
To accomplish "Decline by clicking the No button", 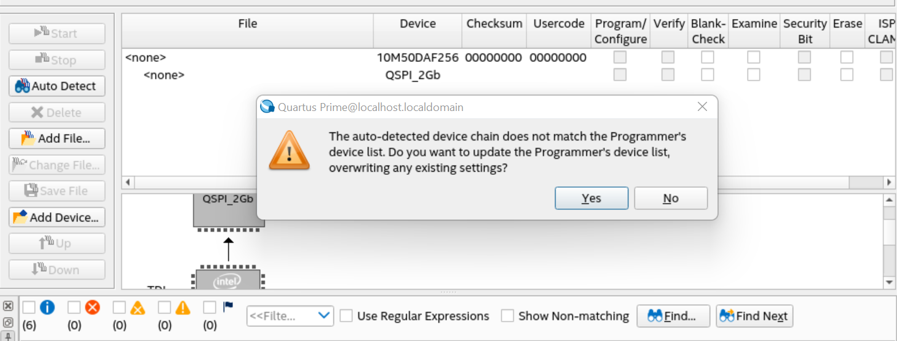I will coord(671,198).
